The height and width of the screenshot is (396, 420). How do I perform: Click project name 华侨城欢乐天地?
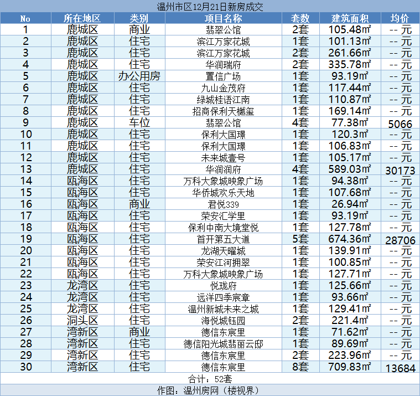click(223, 193)
